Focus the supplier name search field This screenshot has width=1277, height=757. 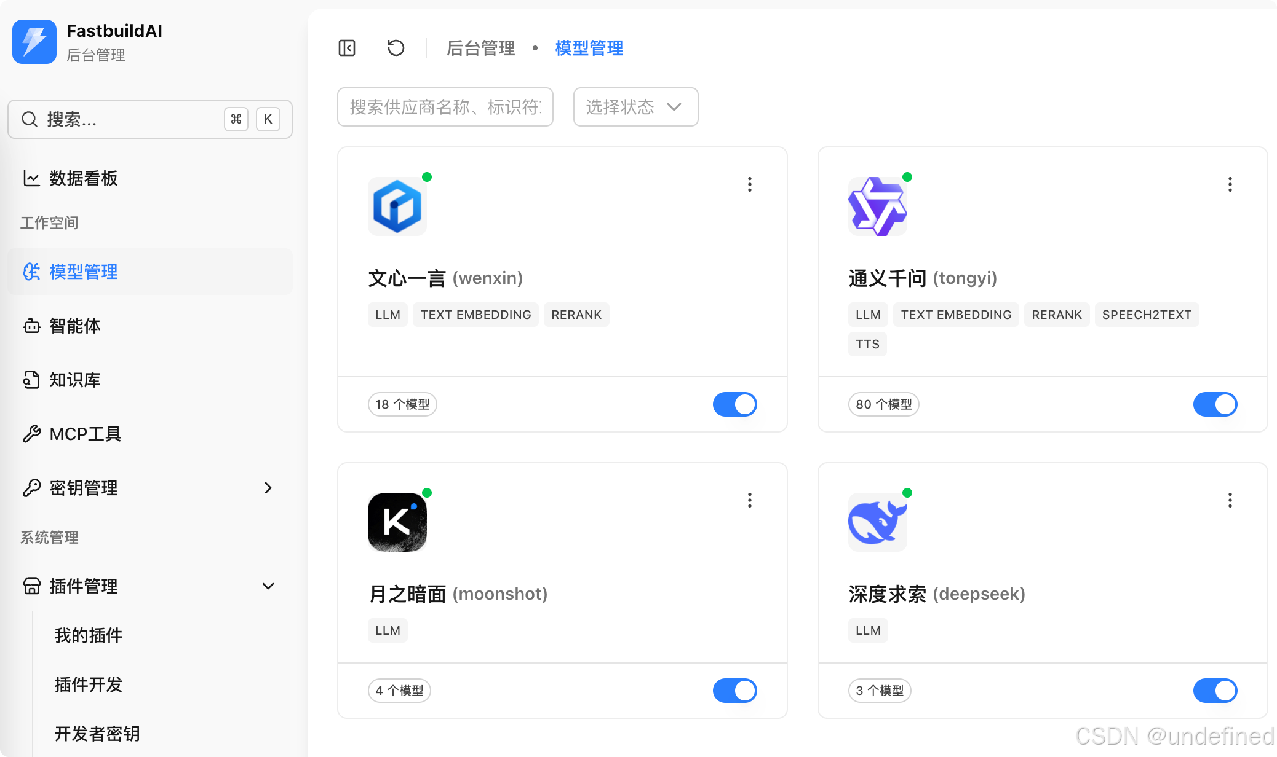click(x=445, y=107)
